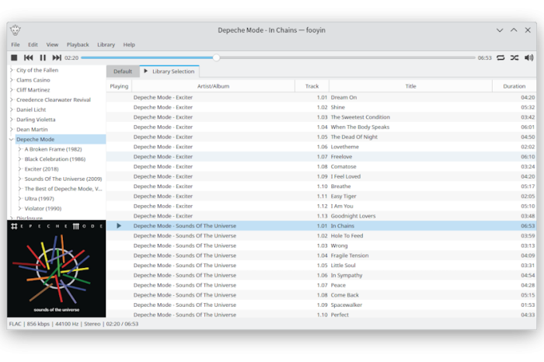The image size is (544, 362).
Task: Select the Easy Tiger track
Action: point(321,197)
